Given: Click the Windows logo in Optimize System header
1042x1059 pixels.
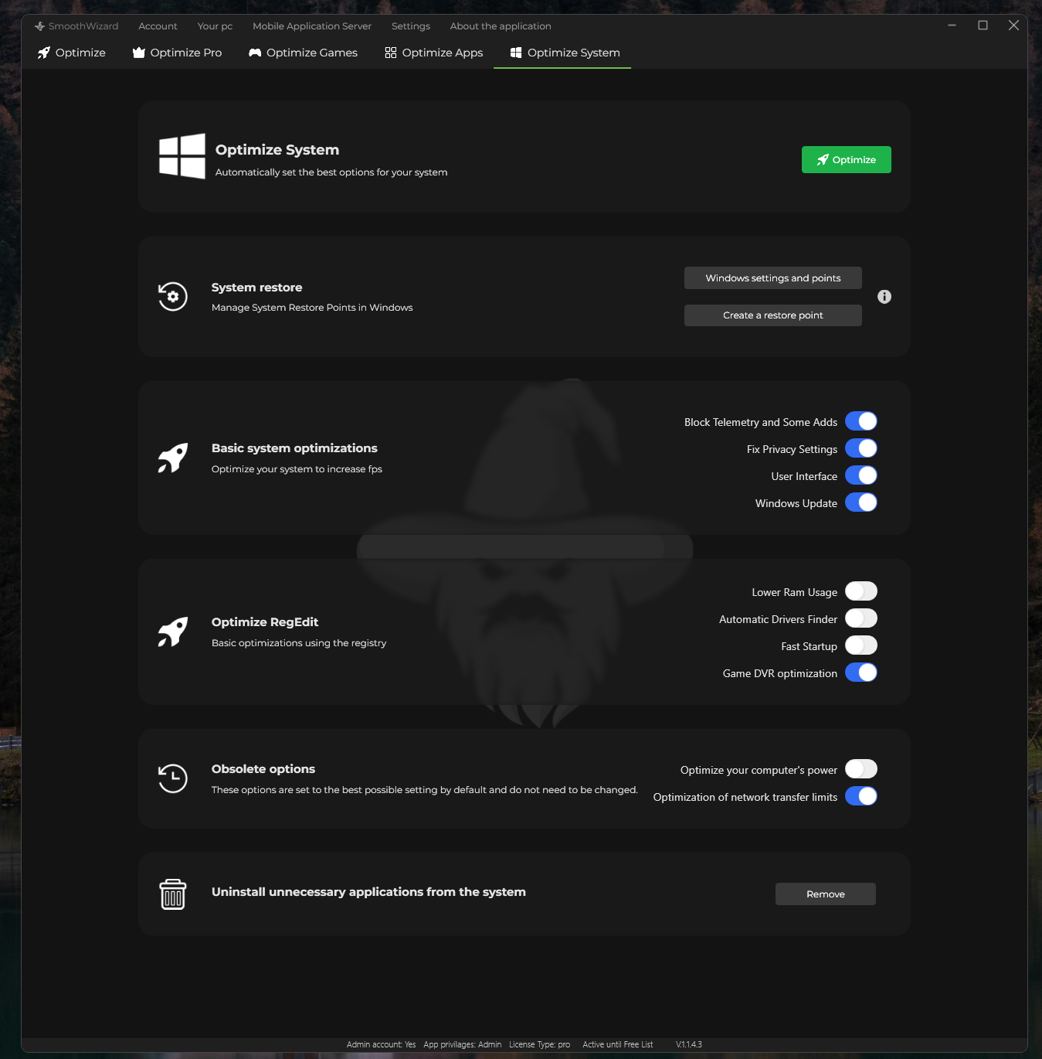Looking at the screenshot, I should click(x=182, y=156).
